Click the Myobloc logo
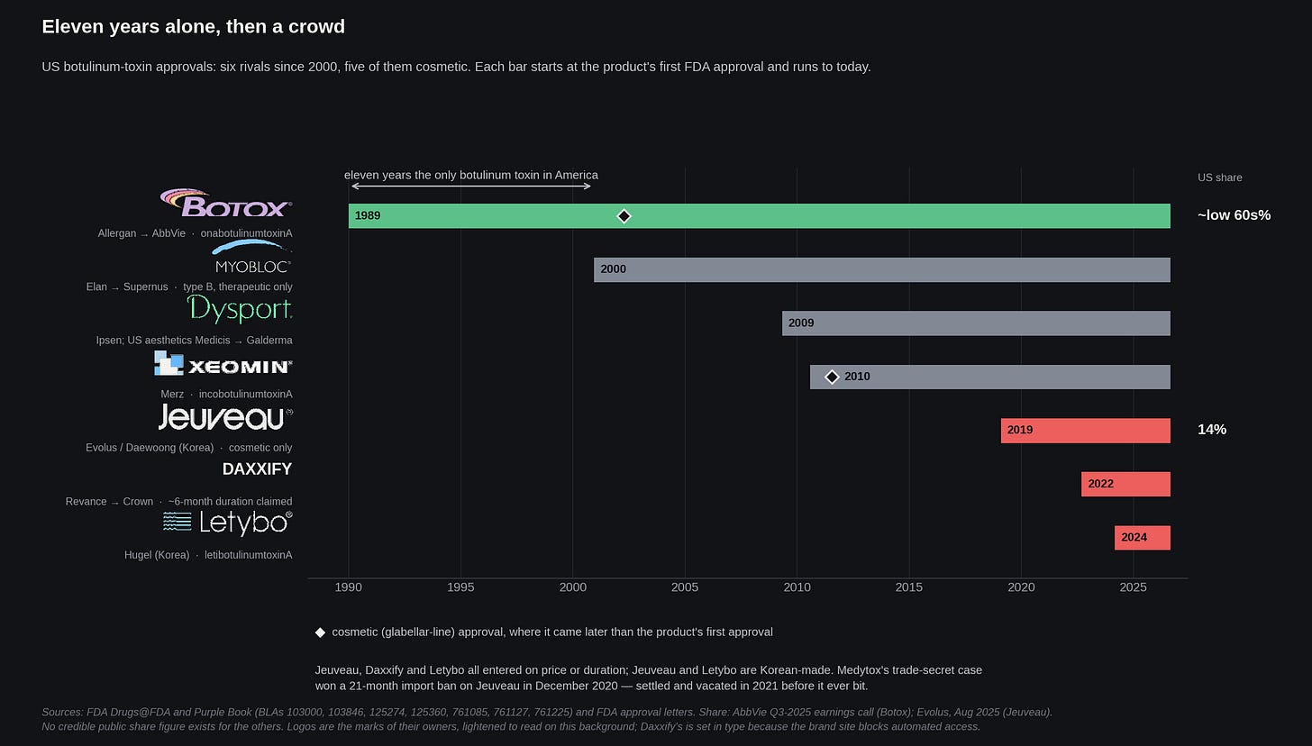The image size is (1312, 746). click(x=251, y=257)
